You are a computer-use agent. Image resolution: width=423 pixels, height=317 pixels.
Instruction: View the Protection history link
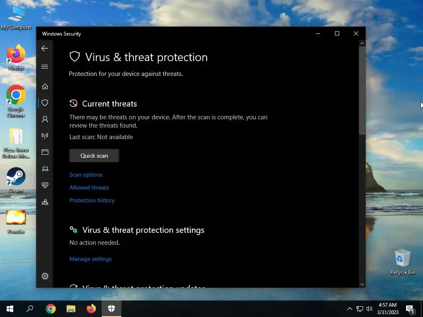pos(92,200)
